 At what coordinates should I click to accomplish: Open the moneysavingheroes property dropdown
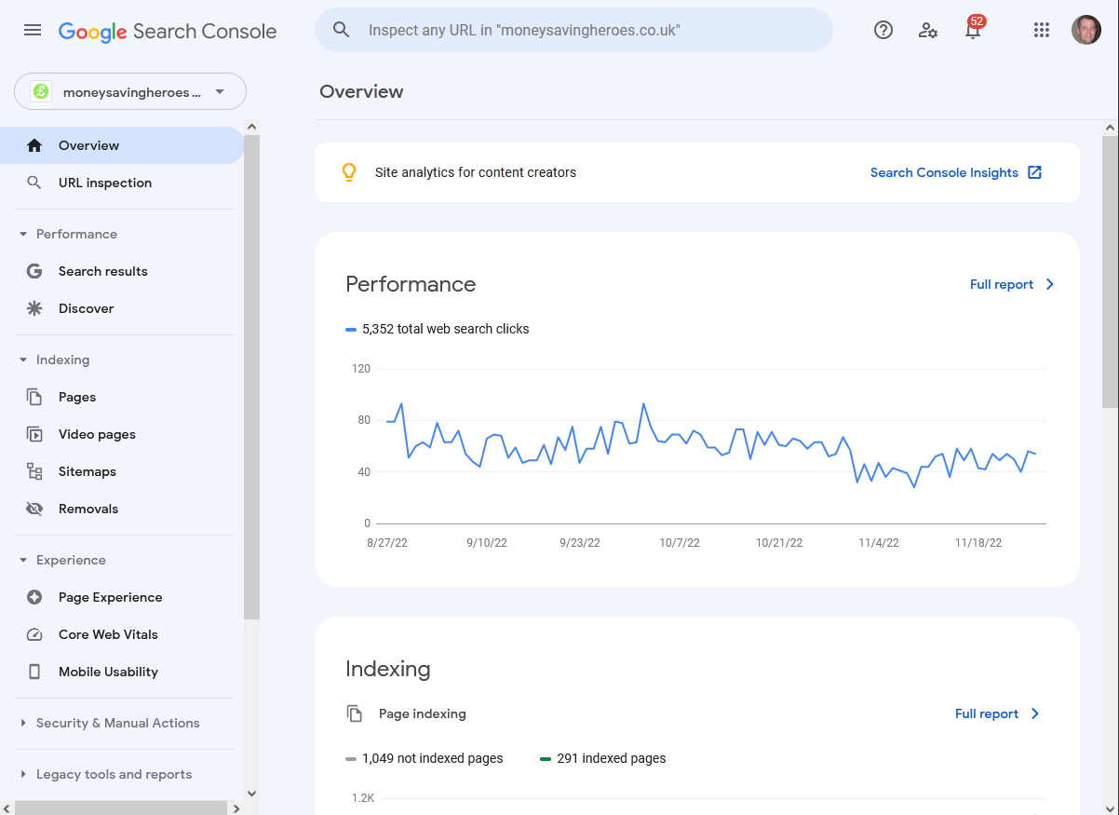130,92
